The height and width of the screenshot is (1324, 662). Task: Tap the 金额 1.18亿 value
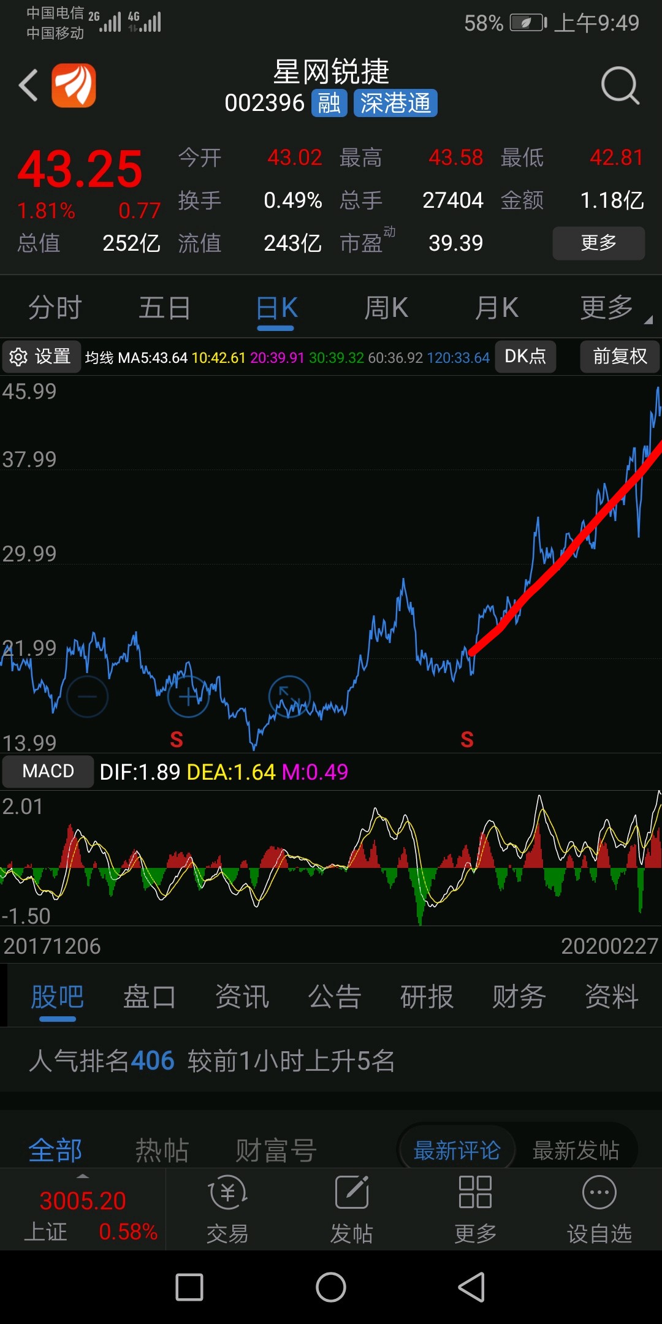(612, 200)
